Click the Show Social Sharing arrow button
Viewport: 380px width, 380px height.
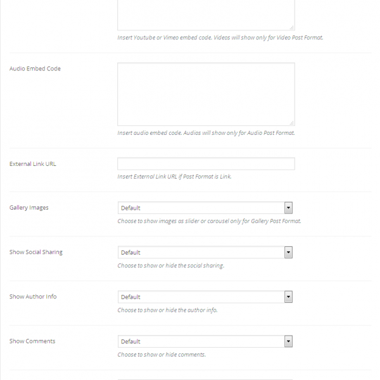(288, 252)
